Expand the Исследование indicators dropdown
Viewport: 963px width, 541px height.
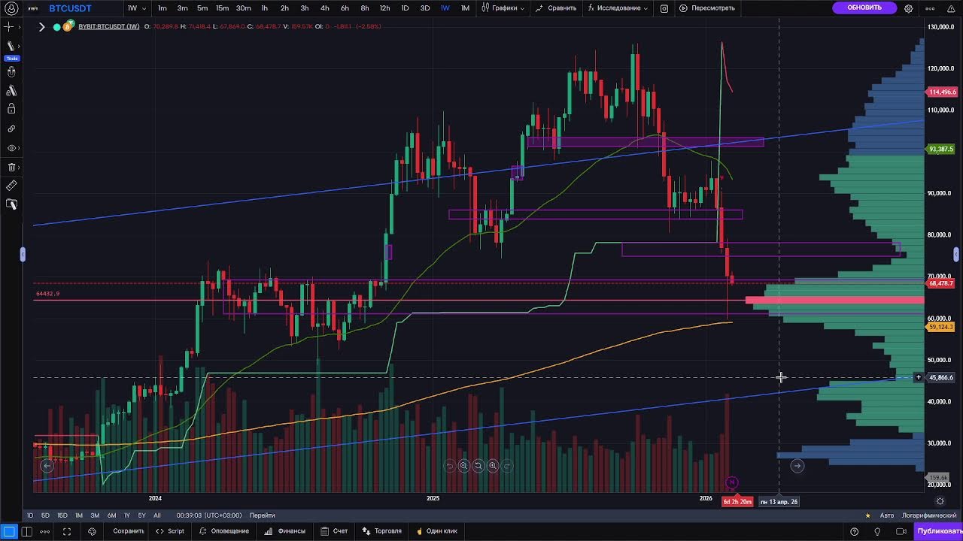[x=618, y=8]
